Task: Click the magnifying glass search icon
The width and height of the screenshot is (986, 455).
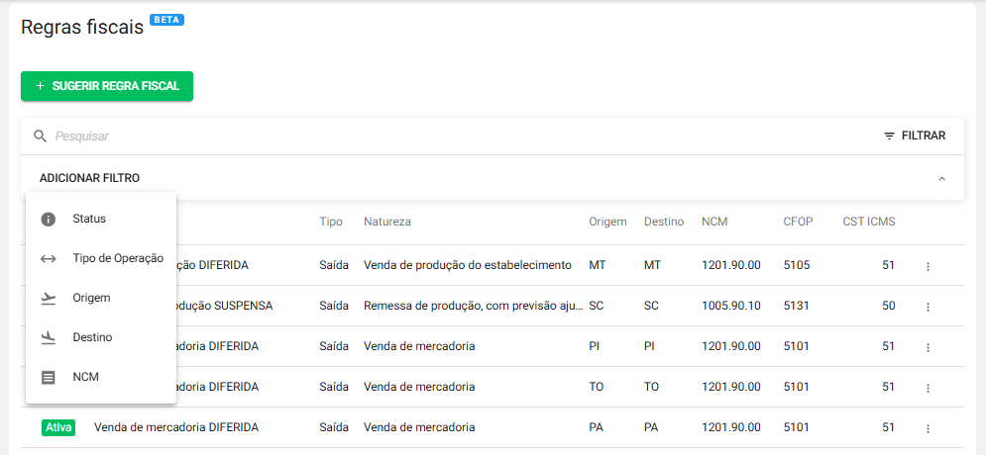Action: [41, 136]
